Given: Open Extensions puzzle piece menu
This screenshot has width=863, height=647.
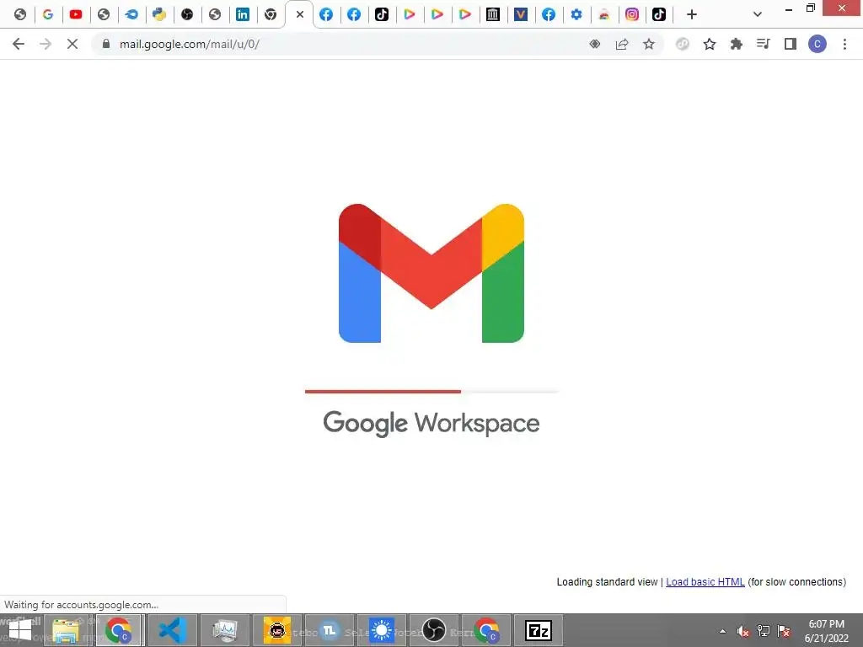Looking at the screenshot, I should [x=737, y=44].
